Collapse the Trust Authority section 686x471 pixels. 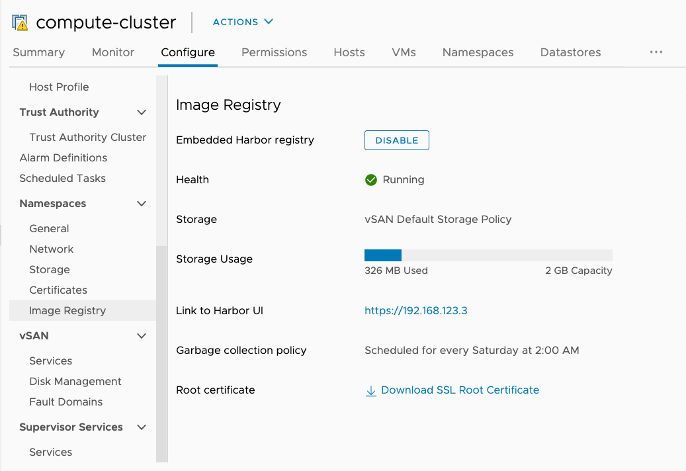coord(142,112)
